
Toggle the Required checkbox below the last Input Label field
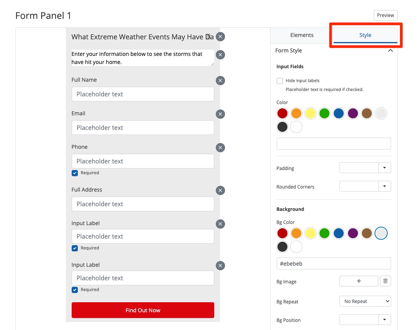[x=75, y=290]
